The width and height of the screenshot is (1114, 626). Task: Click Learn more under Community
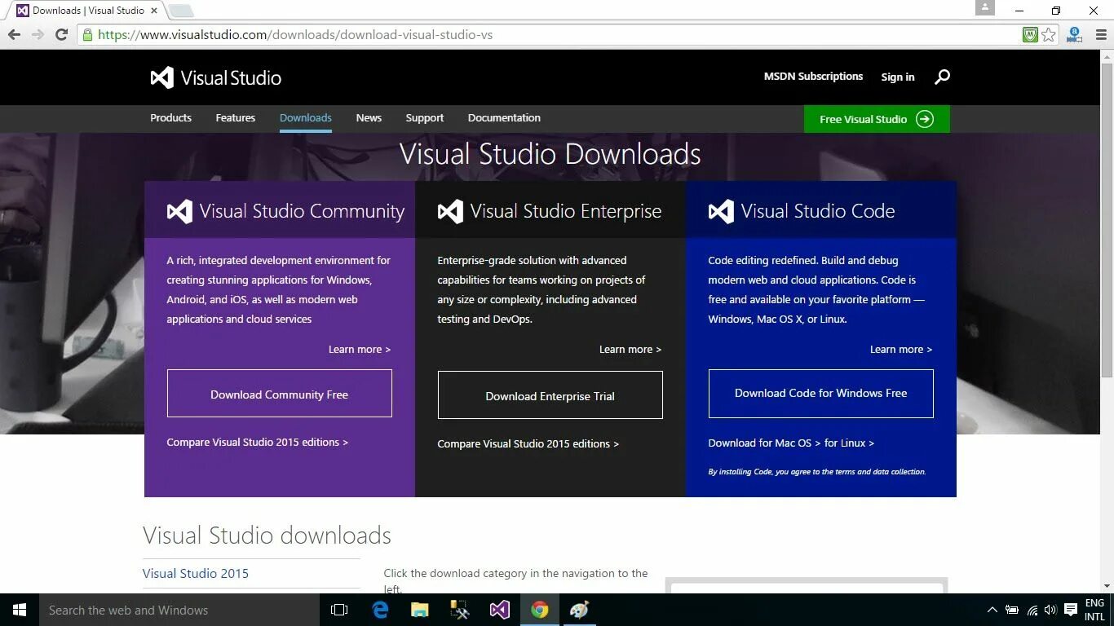coord(360,349)
